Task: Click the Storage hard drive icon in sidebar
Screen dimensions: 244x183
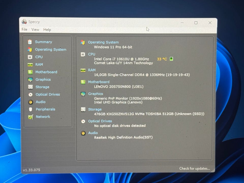Action: coord(30,87)
